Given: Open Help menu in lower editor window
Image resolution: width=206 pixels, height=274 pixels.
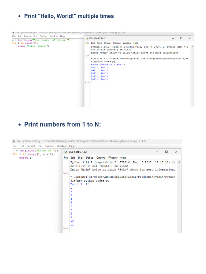Looking at the screenshot, I should click(x=72, y=146).
